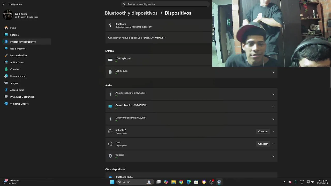Image resolution: width=331 pixels, height=186 pixels.
Task: Open the volume tray icon
Action: (x=313, y=182)
